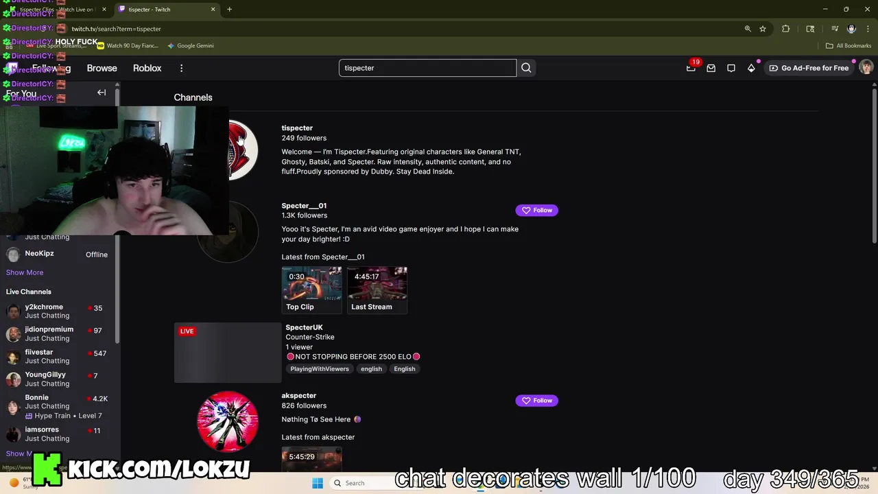The width and height of the screenshot is (878, 494).
Task: Click the Watch 90 Day Fianc... bookmark
Action: [128, 46]
